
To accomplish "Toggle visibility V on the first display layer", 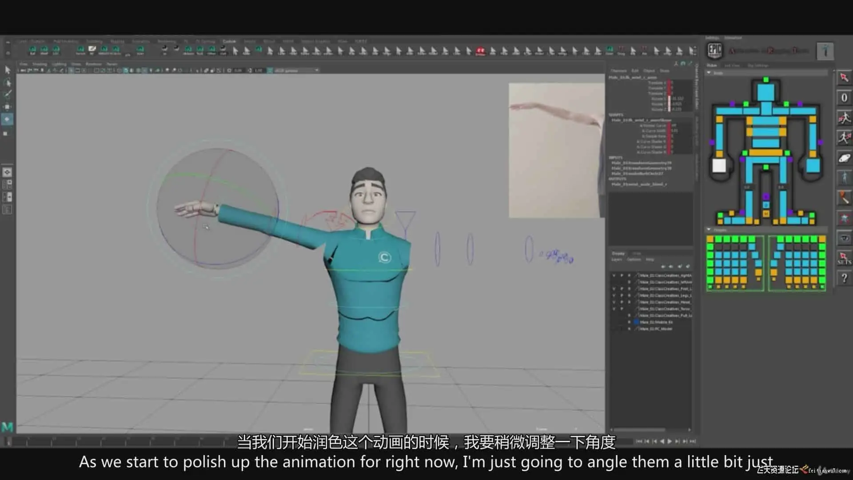I will (614, 276).
